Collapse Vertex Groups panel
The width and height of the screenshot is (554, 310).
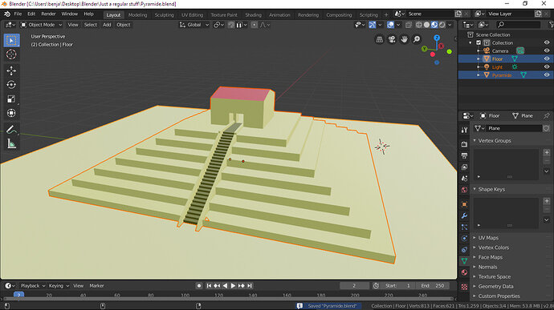(x=495, y=141)
